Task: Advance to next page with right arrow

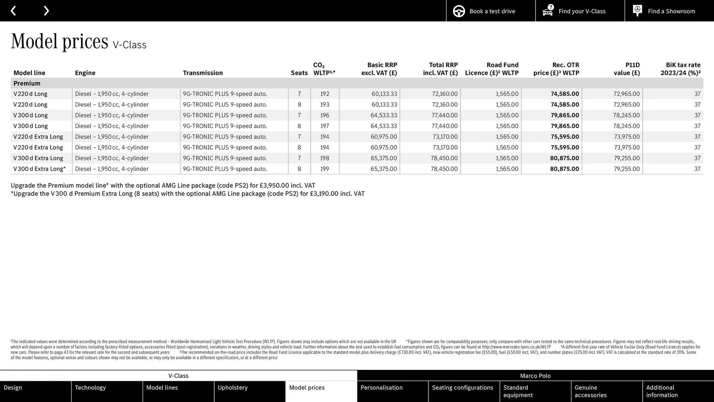Action: (46, 10)
